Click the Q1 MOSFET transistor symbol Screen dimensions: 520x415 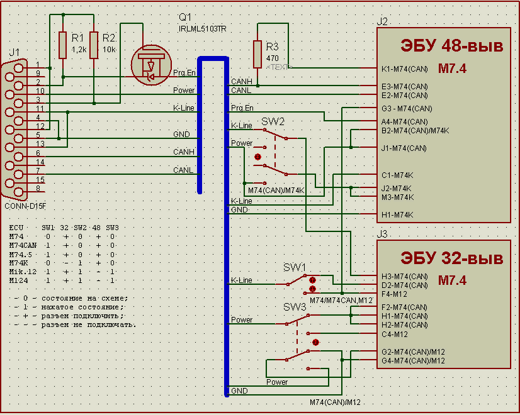click(150, 65)
